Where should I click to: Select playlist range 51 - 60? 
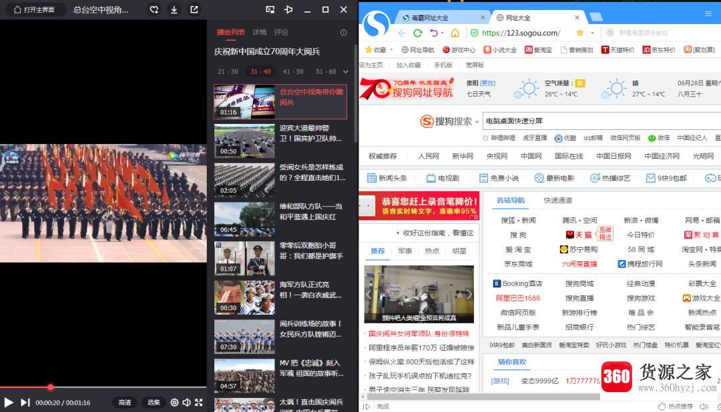[x=326, y=71]
